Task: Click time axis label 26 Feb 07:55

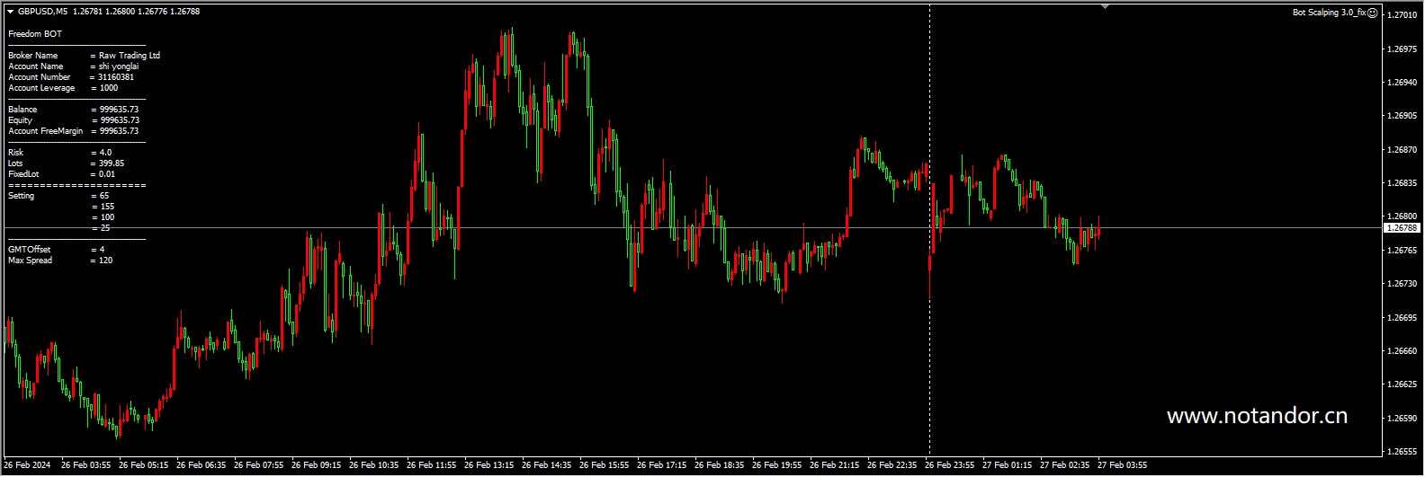Action: coord(259,465)
